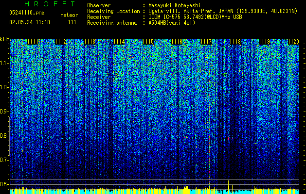Screen dimensions: 306x194
Task: Click the 1.1 frequency axis label
Action: click(x=4, y=63)
